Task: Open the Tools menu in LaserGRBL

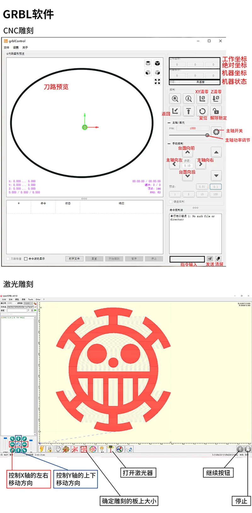Action: pos(31,299)
